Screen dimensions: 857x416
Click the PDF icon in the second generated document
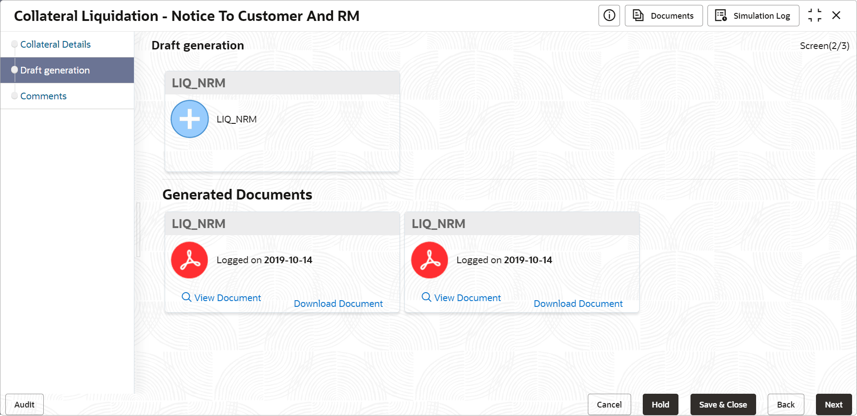coord(429,260)
